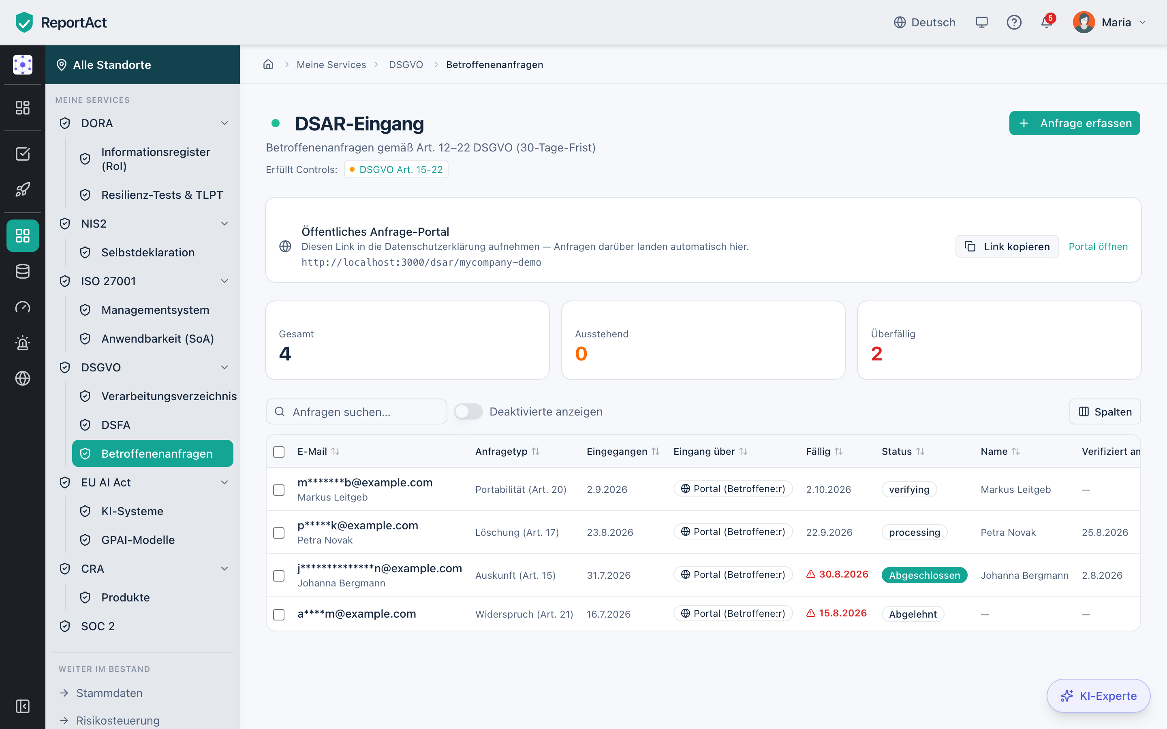Viewport: 1167px width, 729px height.
Task: Tick checkbox for Petra Novak row
Action: click(x=279, y=533)
